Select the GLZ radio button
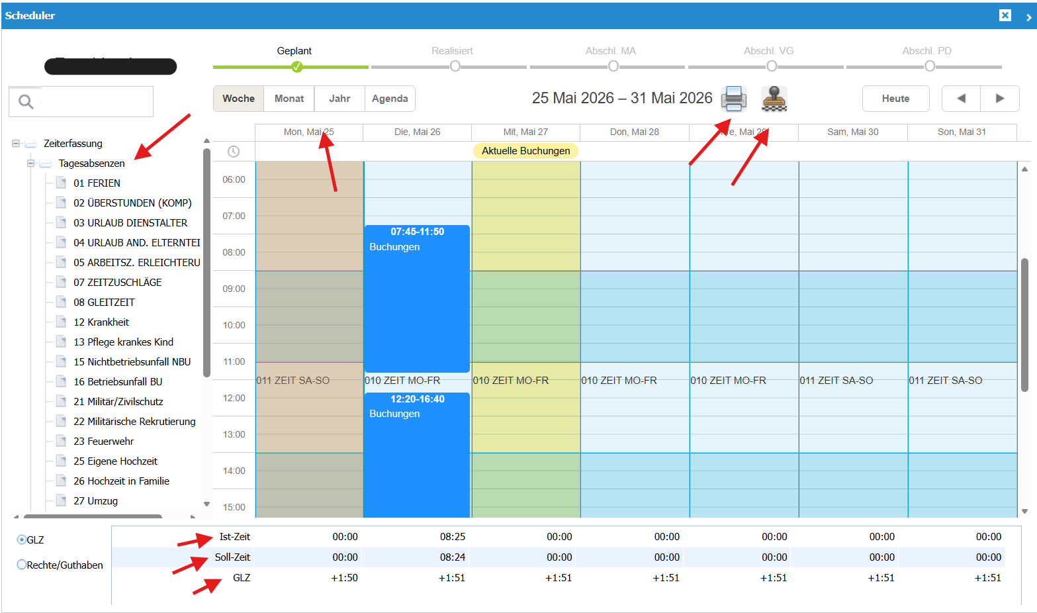The height and width of the screenshot is (613, 1037). [x=21, y=540]
